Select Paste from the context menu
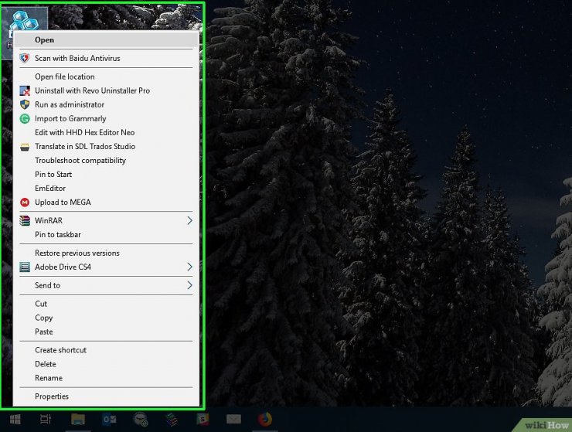 point(106,332)
